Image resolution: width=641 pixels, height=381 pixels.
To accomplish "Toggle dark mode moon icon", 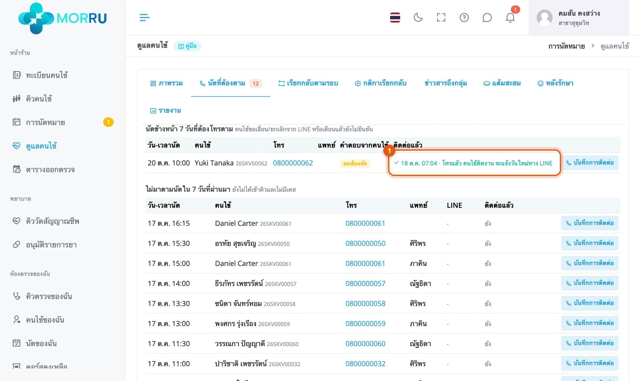I will 418,17.
